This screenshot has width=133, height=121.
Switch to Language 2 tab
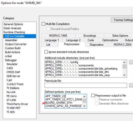[x=73, y=40]
